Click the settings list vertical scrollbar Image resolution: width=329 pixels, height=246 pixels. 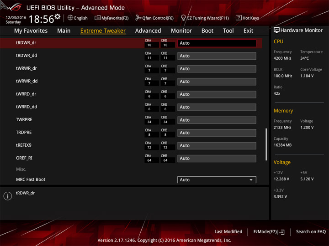266,144
